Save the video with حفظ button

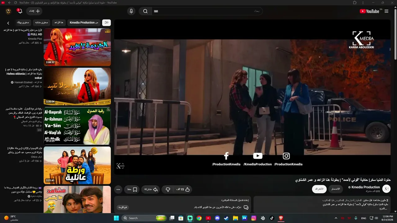pyautogui.click(x=132, y=189)
